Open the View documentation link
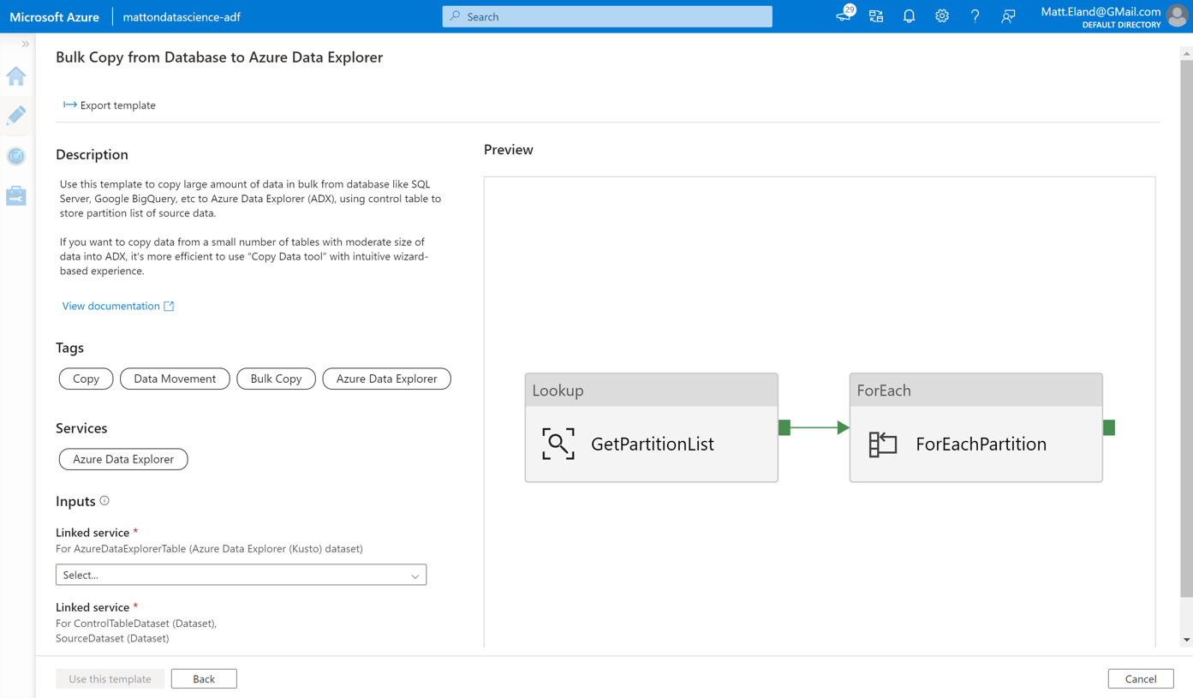Image resolution: width=1193 pixels, height=698 pixels. coord(110,306)
